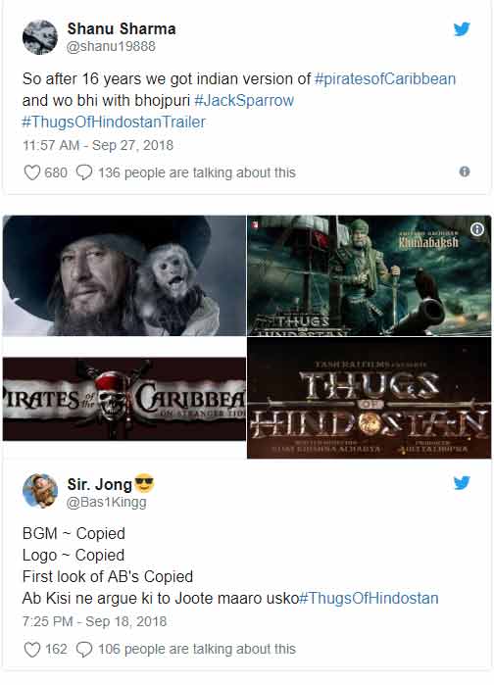Click info icon on Shanu Sharma tweet

point(465,171)
